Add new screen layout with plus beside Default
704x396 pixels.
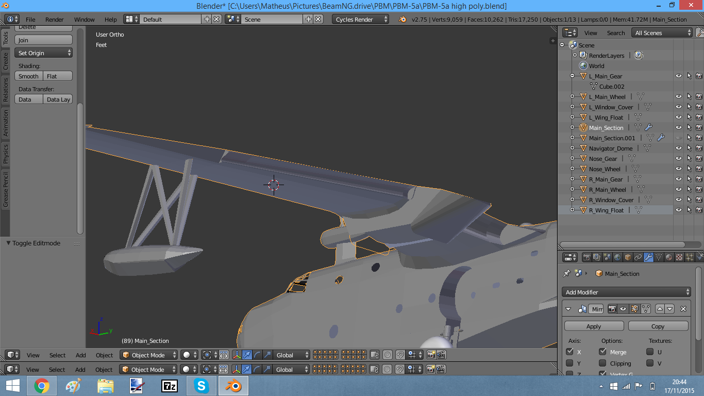point(207,19)
